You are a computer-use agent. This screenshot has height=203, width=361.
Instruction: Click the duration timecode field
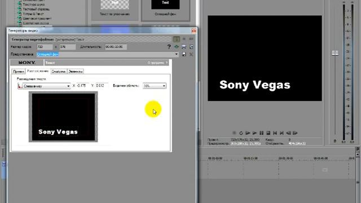[116, 47]
